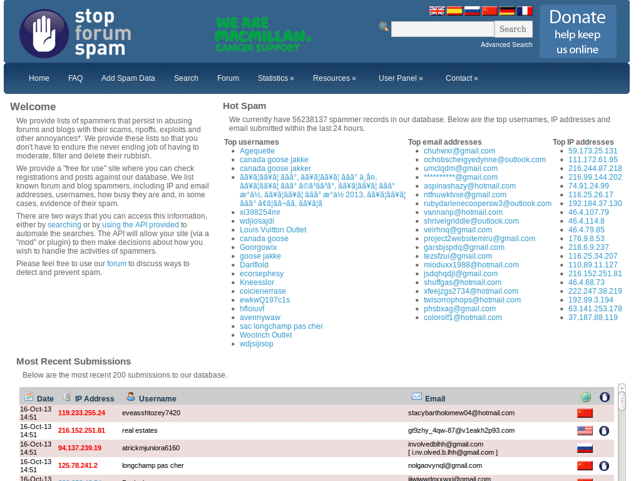This screenshot has width=641, height=481.
Task: Select the Spanish flag language
Action: point(454,11)
